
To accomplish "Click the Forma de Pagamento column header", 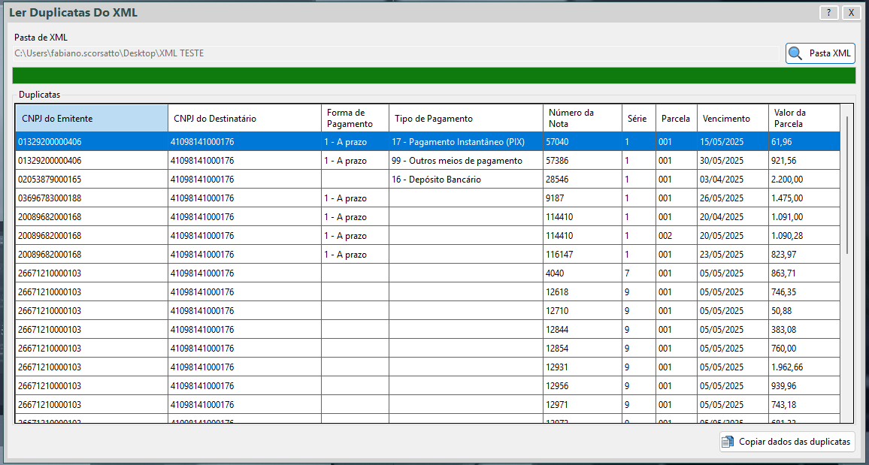I will pos(355,119).
